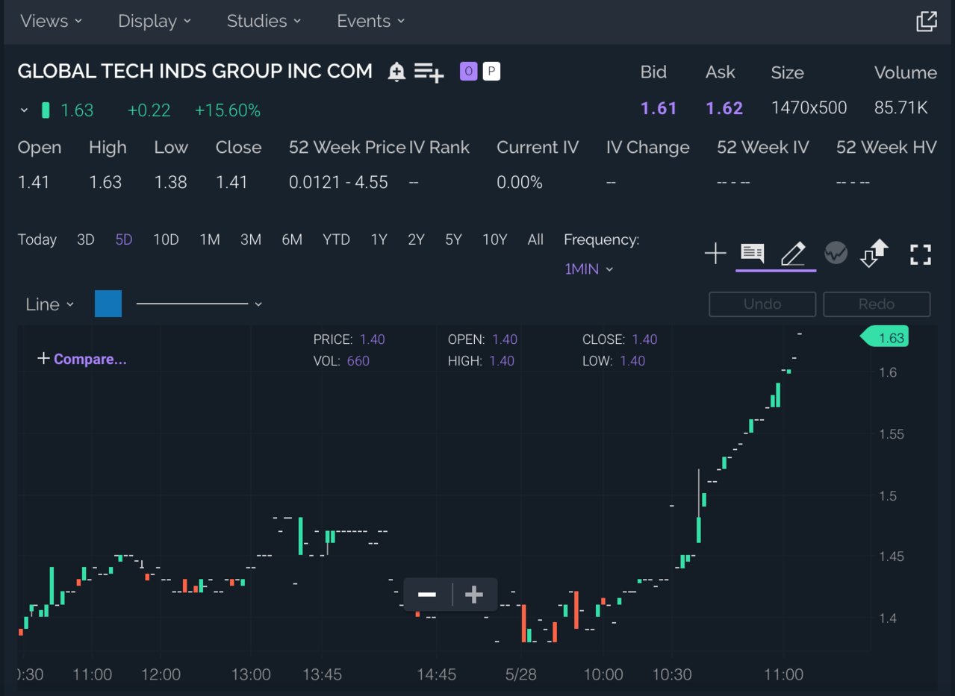Screen dimensions: 955x696
Task: Open the Views menu
Action: pos(52,21)
